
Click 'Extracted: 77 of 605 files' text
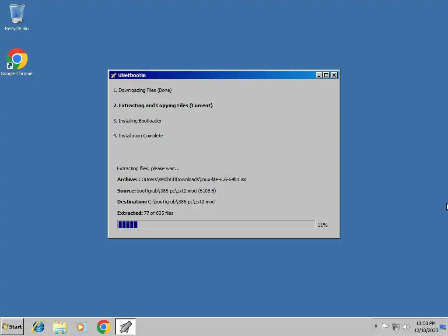[145, 213]
